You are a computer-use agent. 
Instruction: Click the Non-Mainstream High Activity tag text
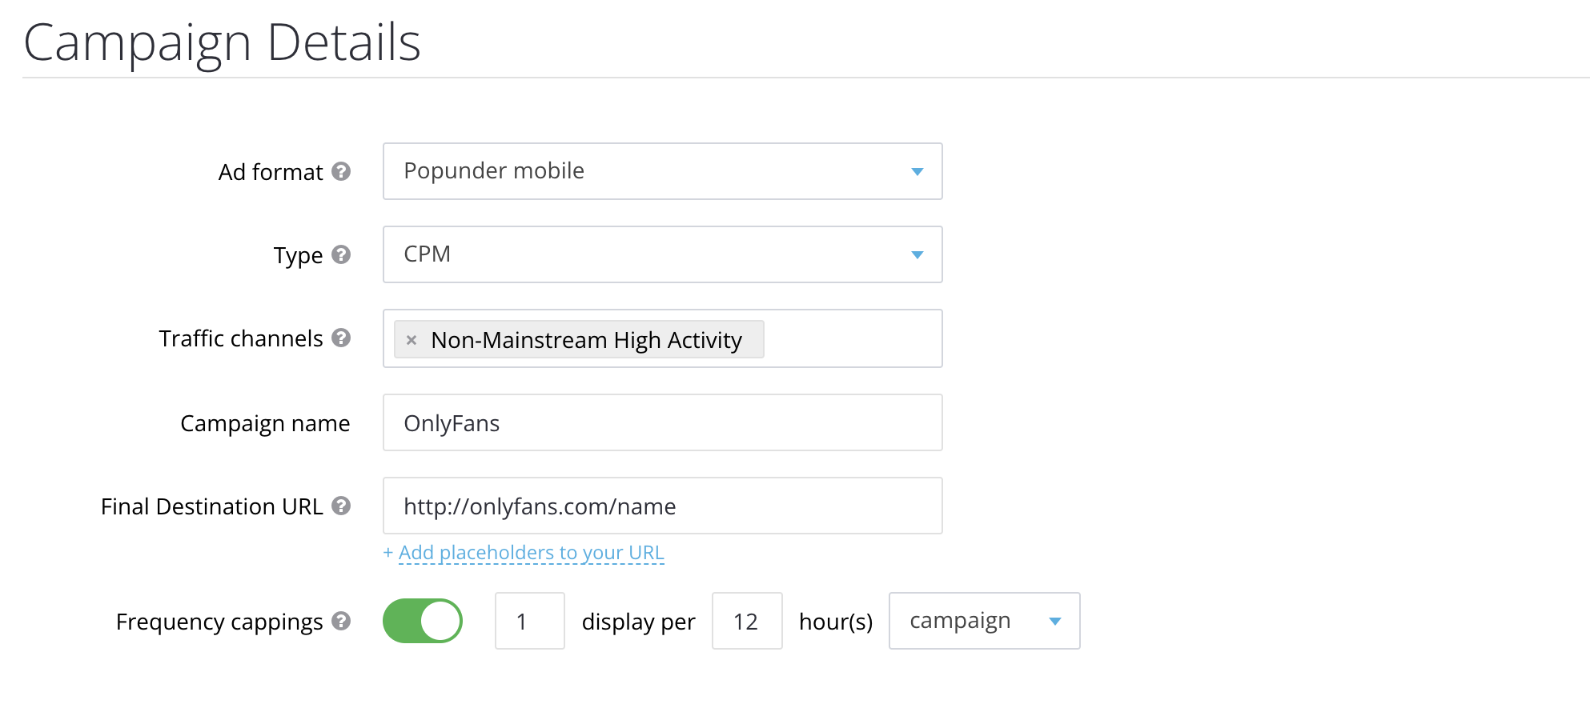pos(586,340)
